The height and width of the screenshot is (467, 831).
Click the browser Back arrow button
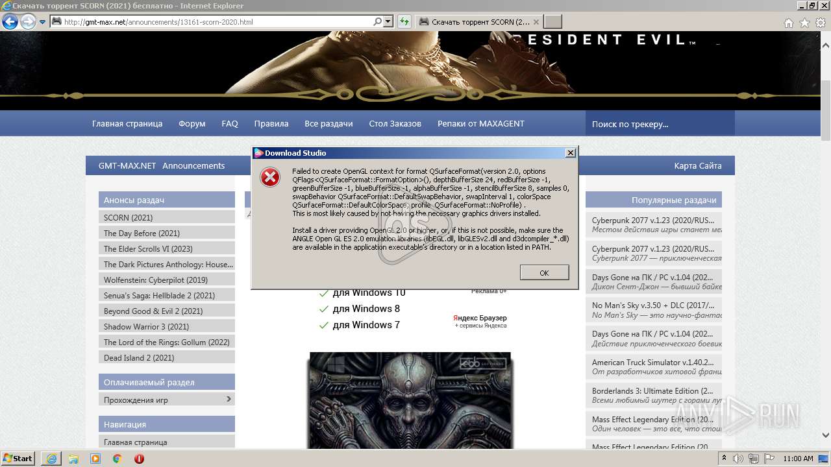pos(10,22)
